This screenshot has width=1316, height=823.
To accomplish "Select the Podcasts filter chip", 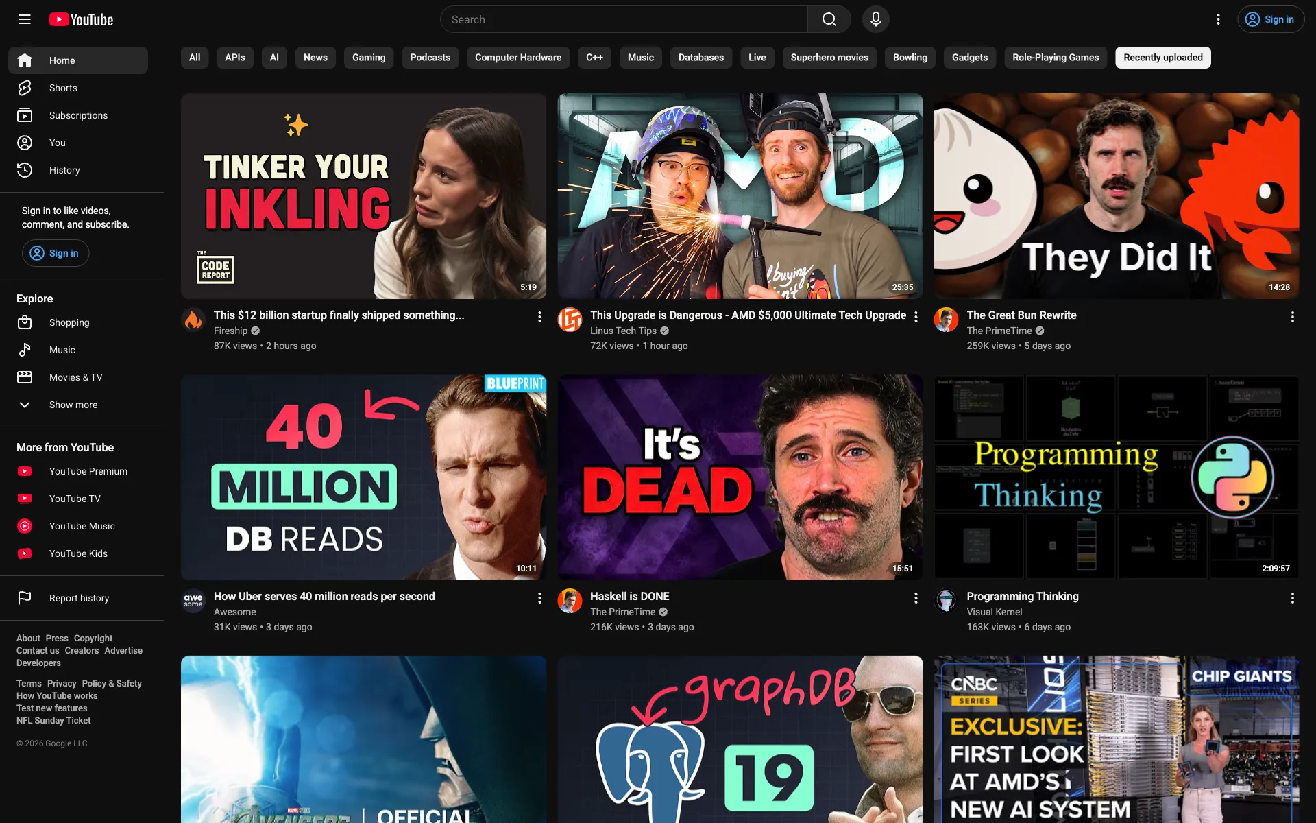I will (430, 58).
